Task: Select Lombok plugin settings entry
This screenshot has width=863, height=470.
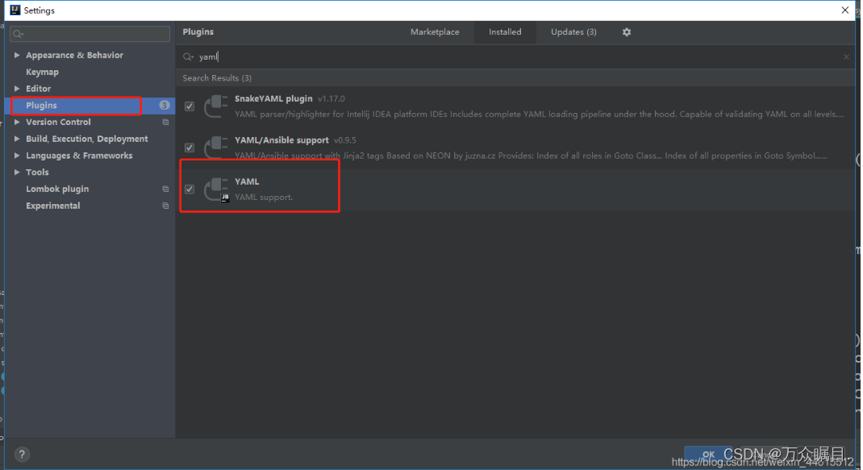Action: [57, 189]
